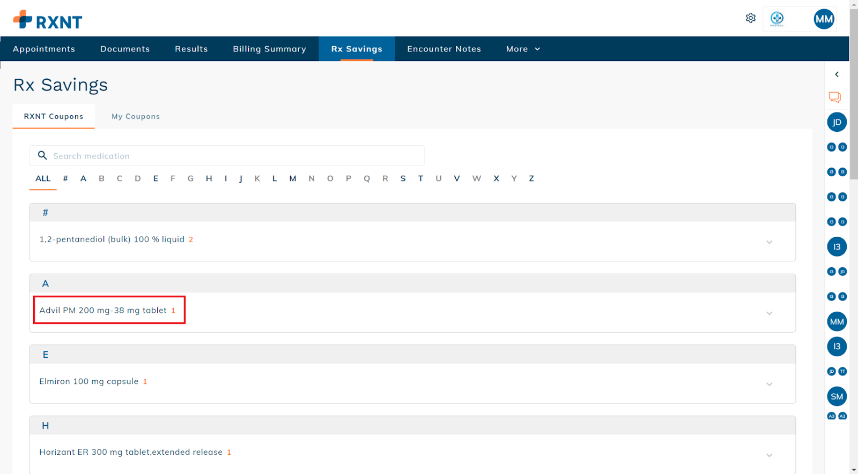Select the RXNT Coupons tab

pos(54,116)
